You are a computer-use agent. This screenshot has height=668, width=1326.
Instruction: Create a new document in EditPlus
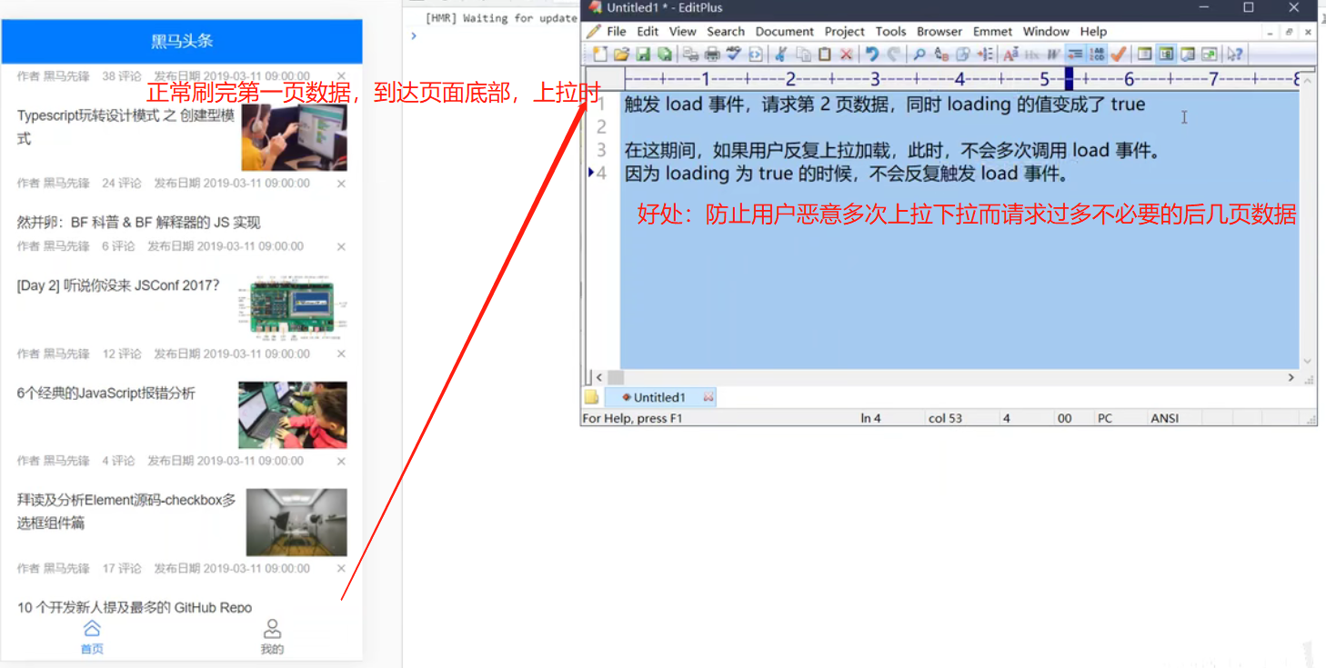(x=600, y=55)
